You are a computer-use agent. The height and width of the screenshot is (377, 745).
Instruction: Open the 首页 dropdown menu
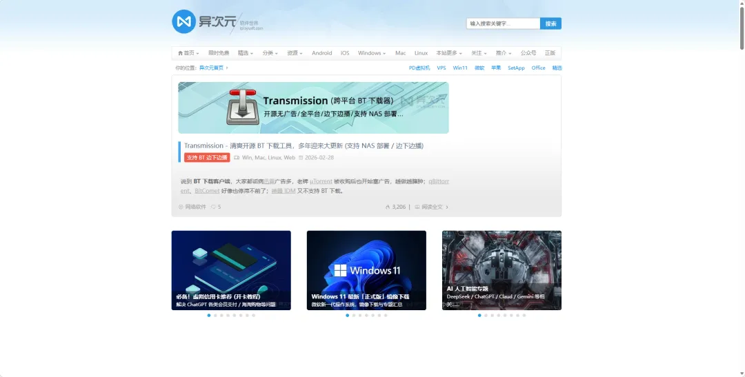[188, 53]
